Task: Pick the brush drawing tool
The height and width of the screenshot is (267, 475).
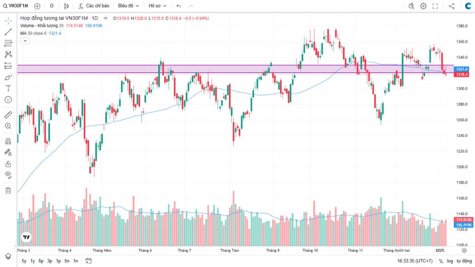Action: tap(8, 77)
